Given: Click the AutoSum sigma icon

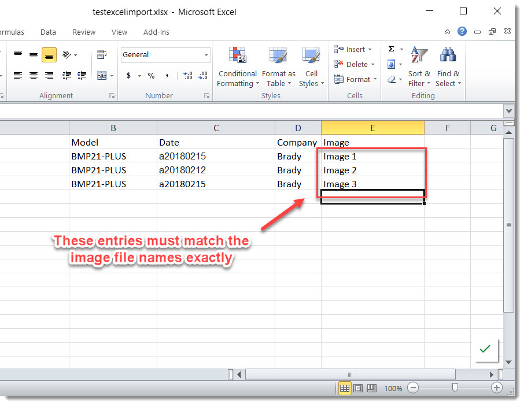Looking at the screenshot, I should coord(392,50).
